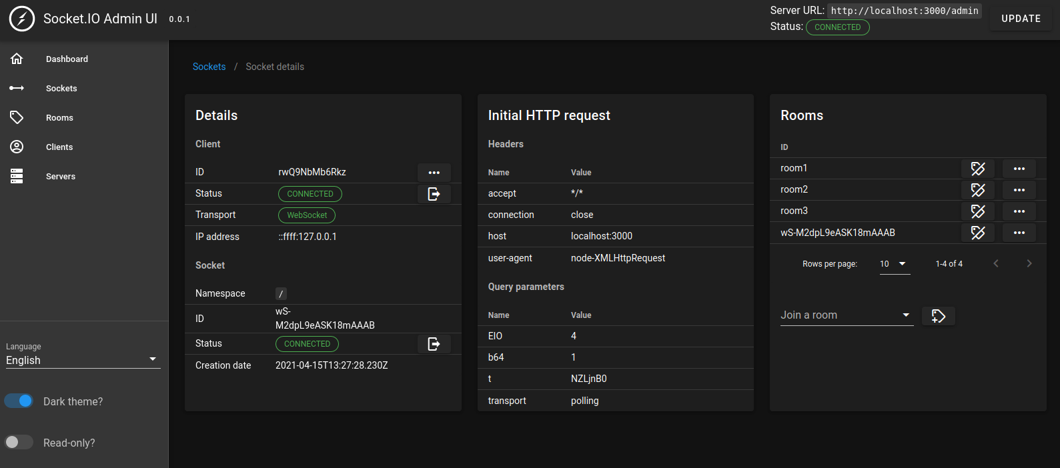Expand the Rows per page selector
Screen dimensions: 1060x468
click(x=894, y=264)
